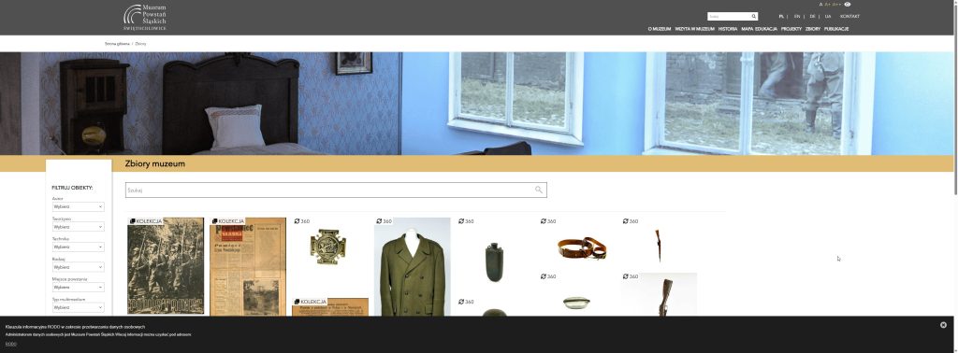Viewport: 958px width, 353px height.
Task: Select the smallest font size A
Action: (x=821, y=5)
